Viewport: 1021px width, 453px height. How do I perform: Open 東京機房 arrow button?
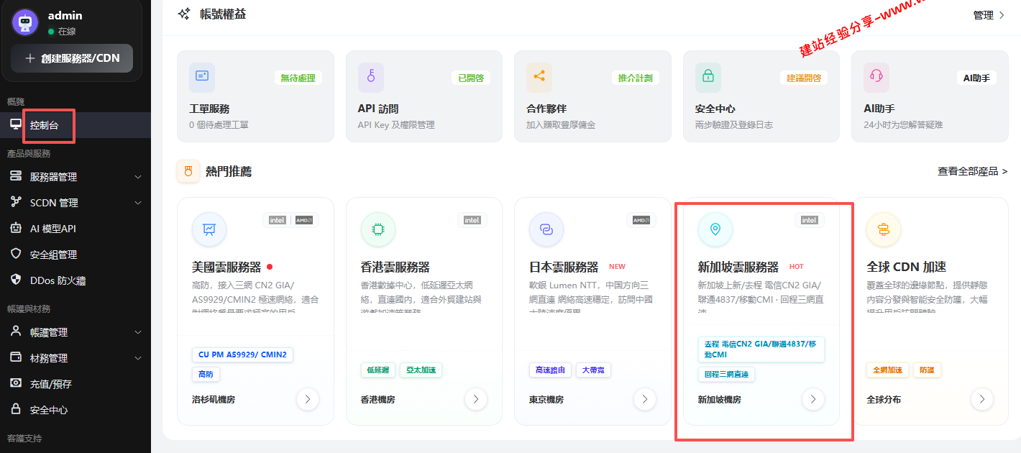point(645,399)
